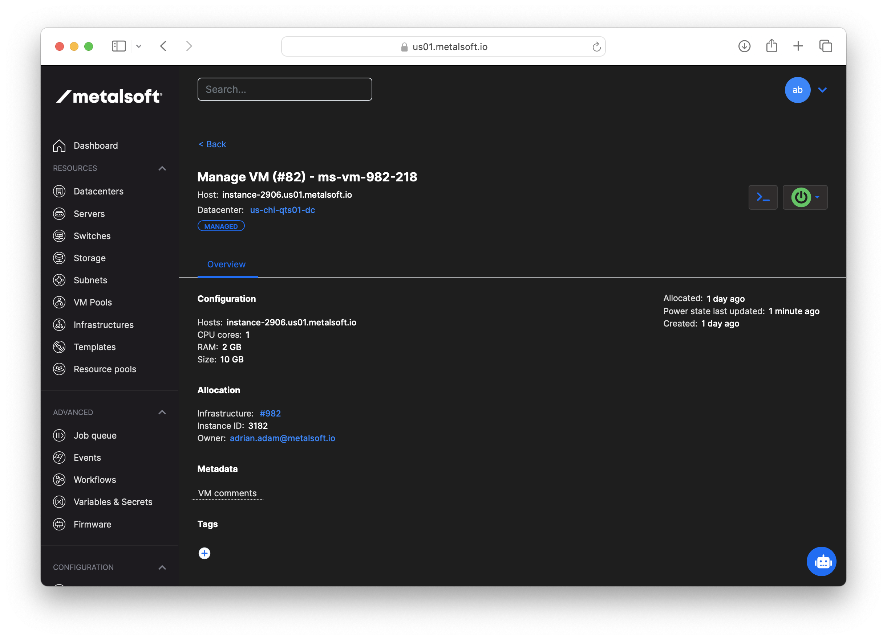The image size is (887, 640).
Task: Open Templates in the sidebar
Action: 95,347
